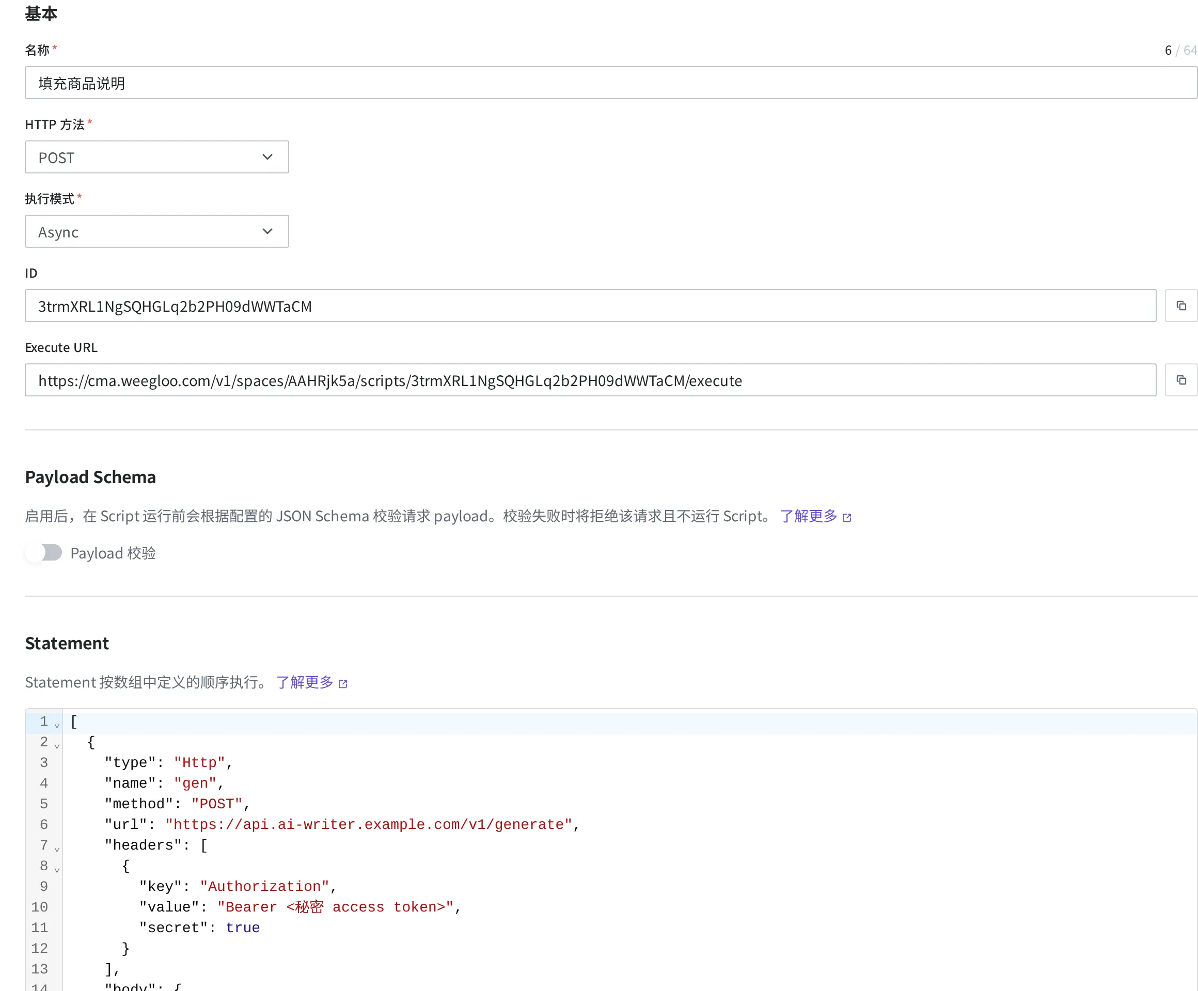Click the "name": "gen" code line
The height and width of the screenshot is (991, 1198).
coord(164,783)
